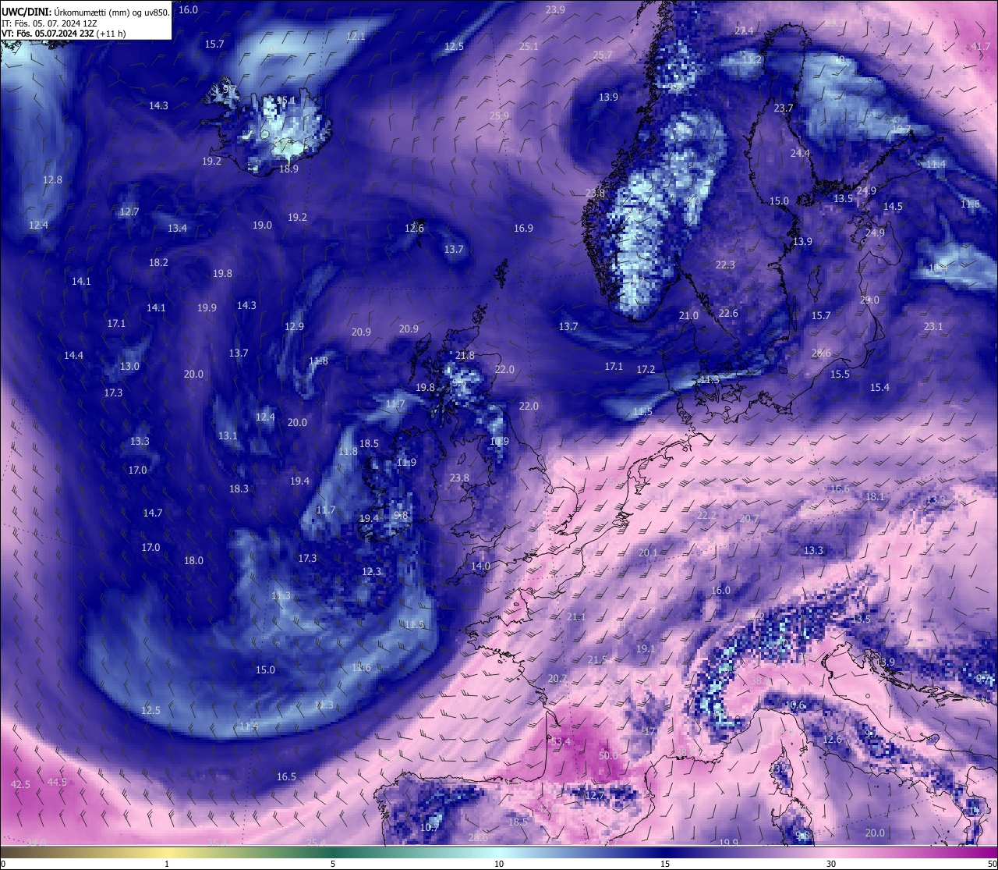Click the 13.0 value on the map
The height and width of the screenshot is (870, 998).
click(x=129, y=366)
